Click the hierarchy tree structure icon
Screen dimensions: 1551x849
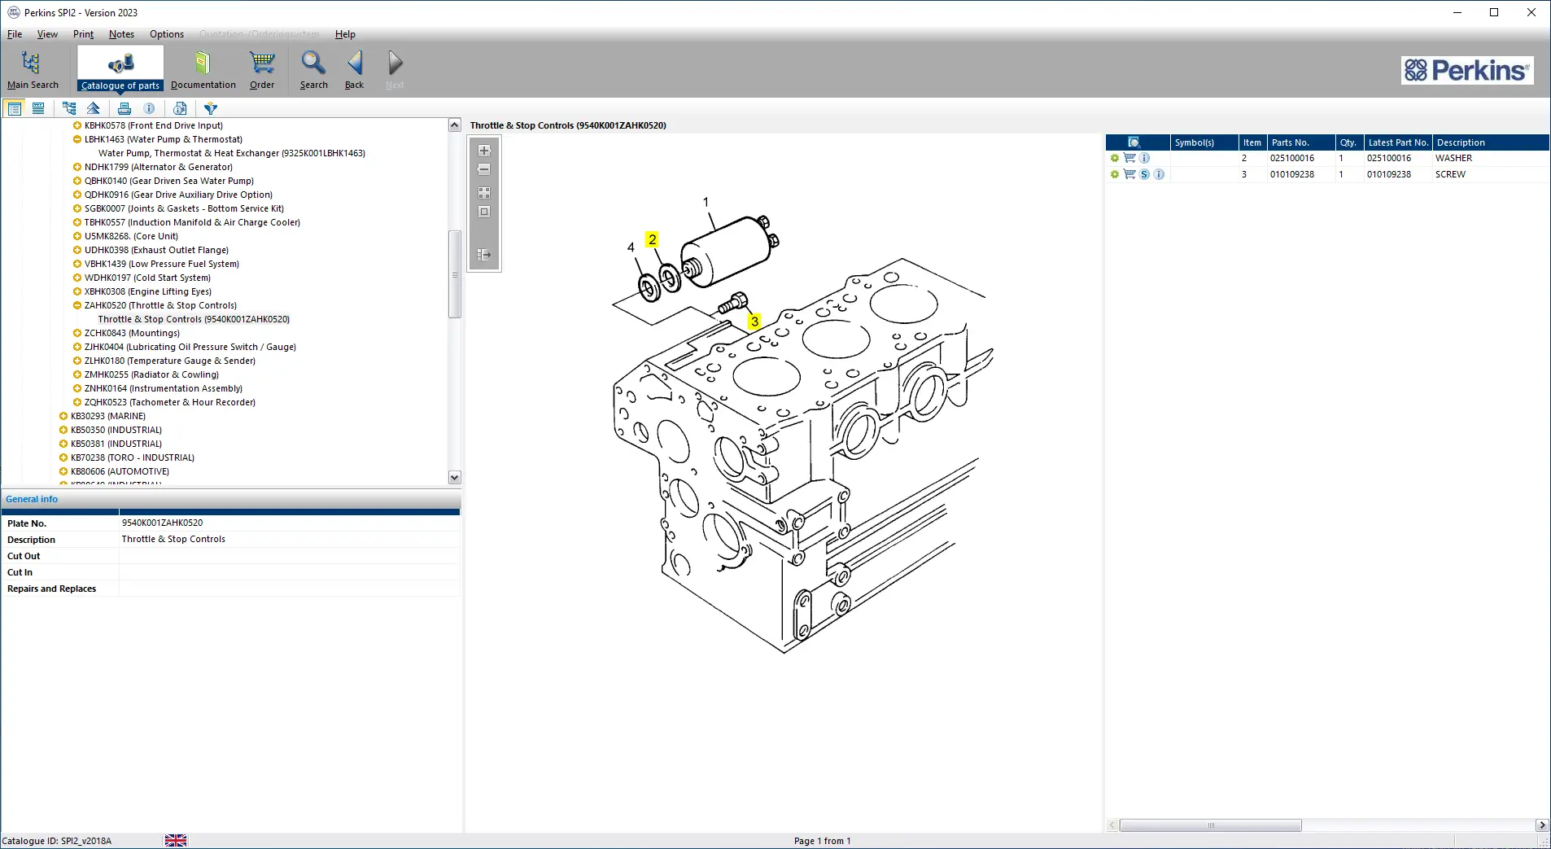[x=69, y=108]
